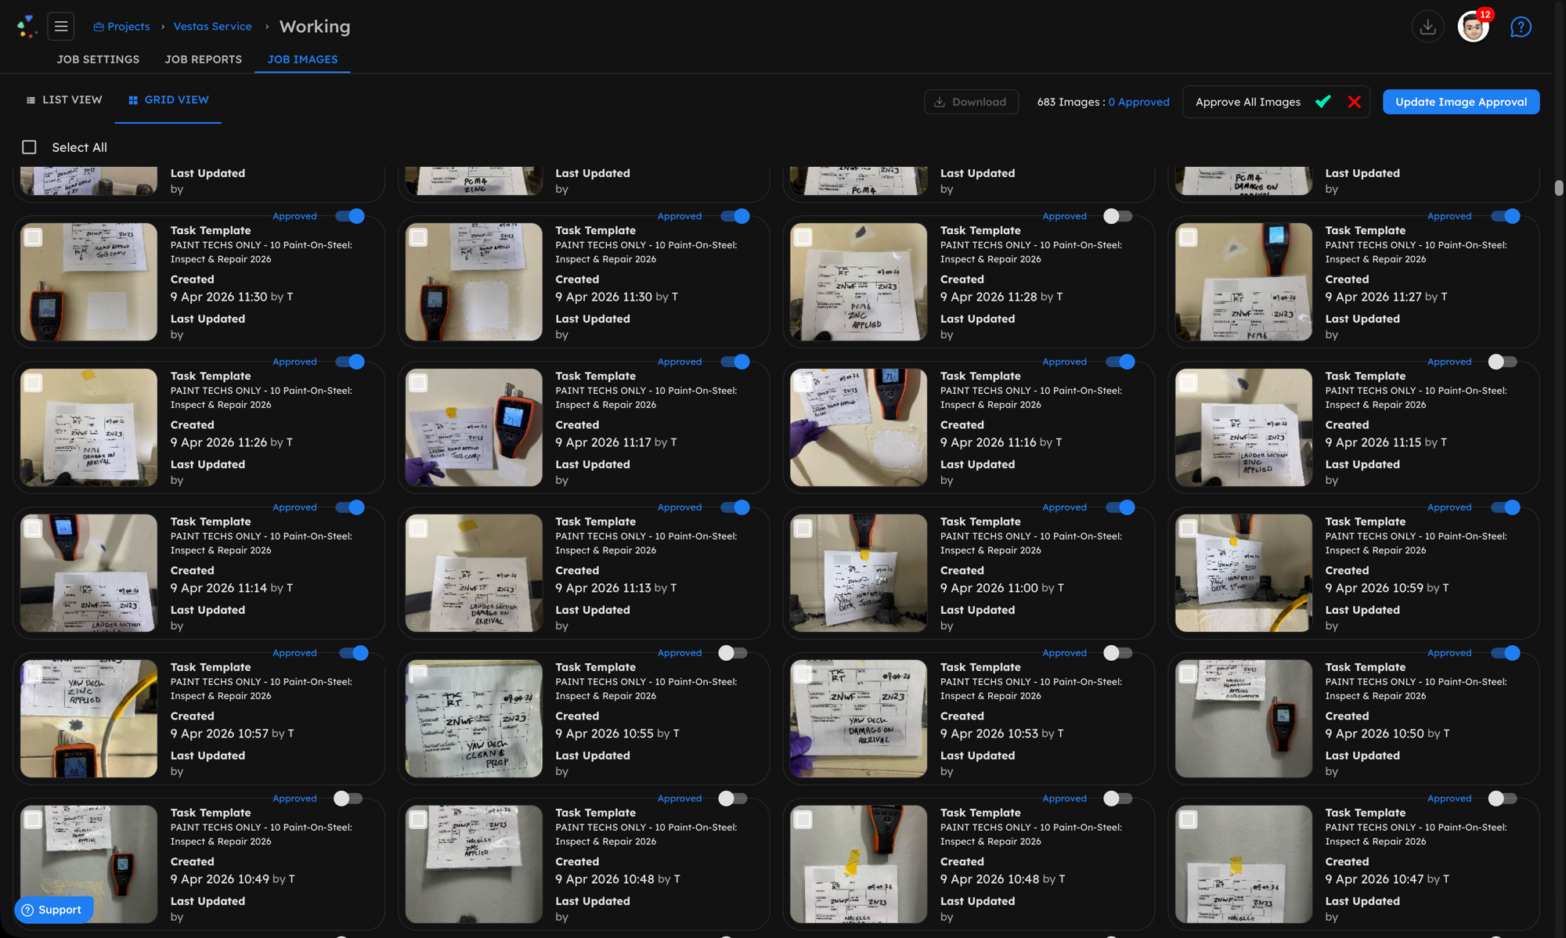The image size is (1566, 938).
Task: Click the top-right download icon
Action: pyautogui.click(x=1427, y=27)
